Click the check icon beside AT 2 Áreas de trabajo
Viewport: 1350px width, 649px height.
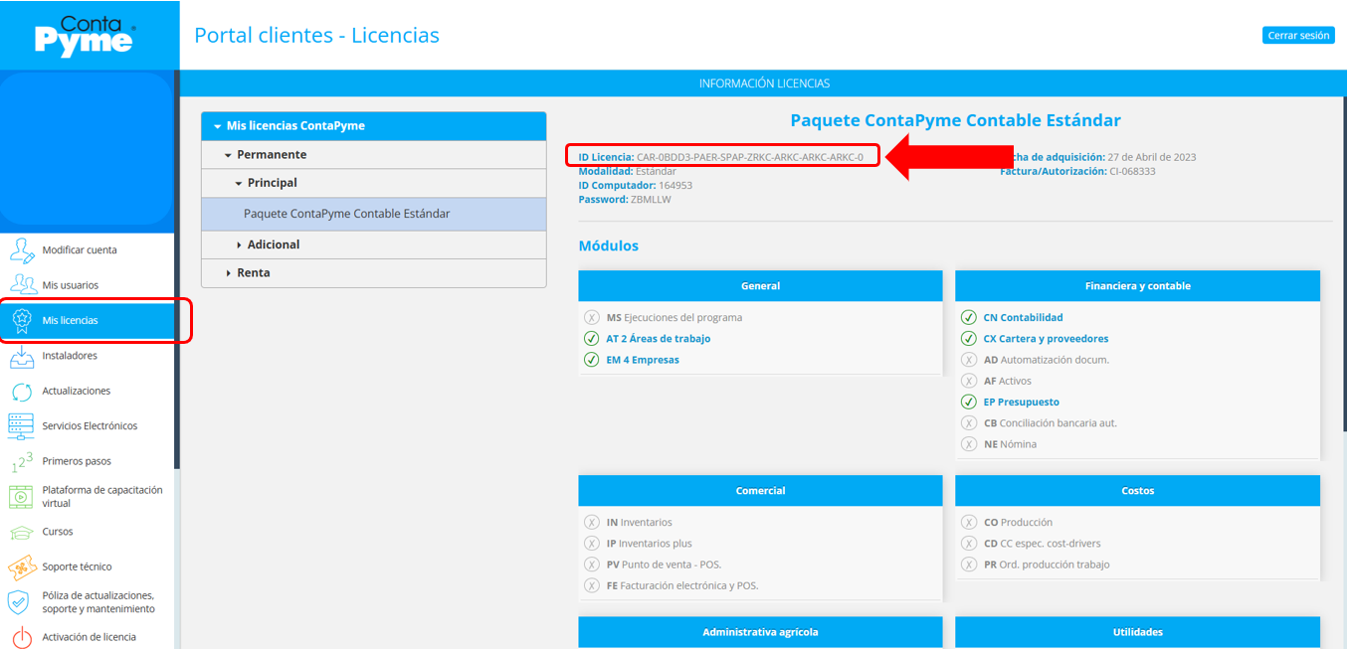pyautogui.click(x=591, y=339)
